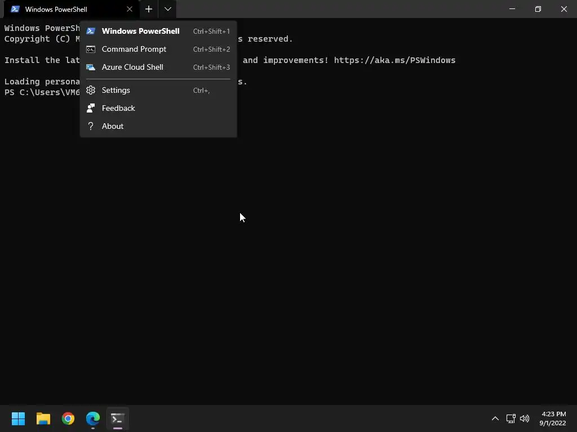Click the Ctrl+Shift+3 shortcut label
The height and width of the screenshot is (432, 577).
point(212,67)
